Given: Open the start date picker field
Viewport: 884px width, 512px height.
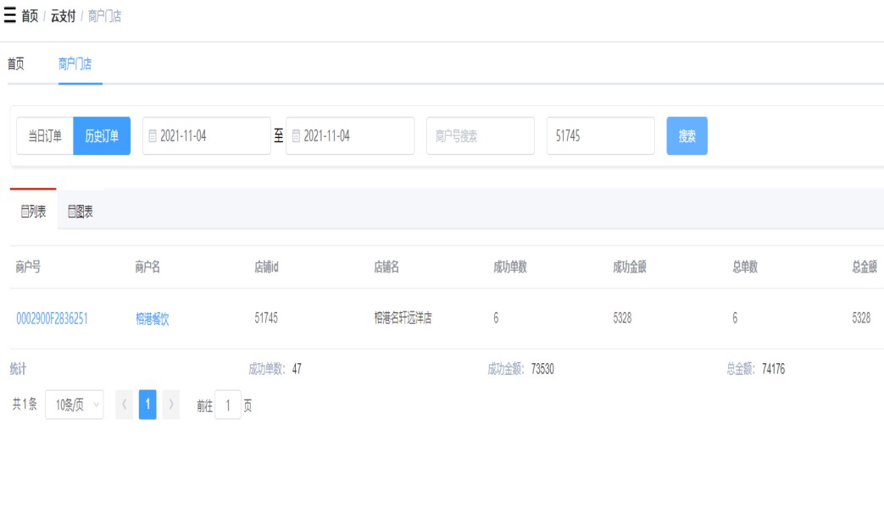Looking at the screenshot, I should (x=207, y=136).
